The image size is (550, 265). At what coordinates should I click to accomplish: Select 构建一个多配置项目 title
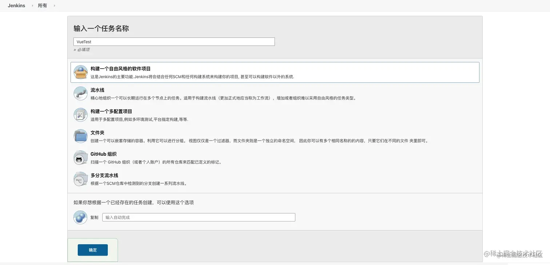point(111,111)
